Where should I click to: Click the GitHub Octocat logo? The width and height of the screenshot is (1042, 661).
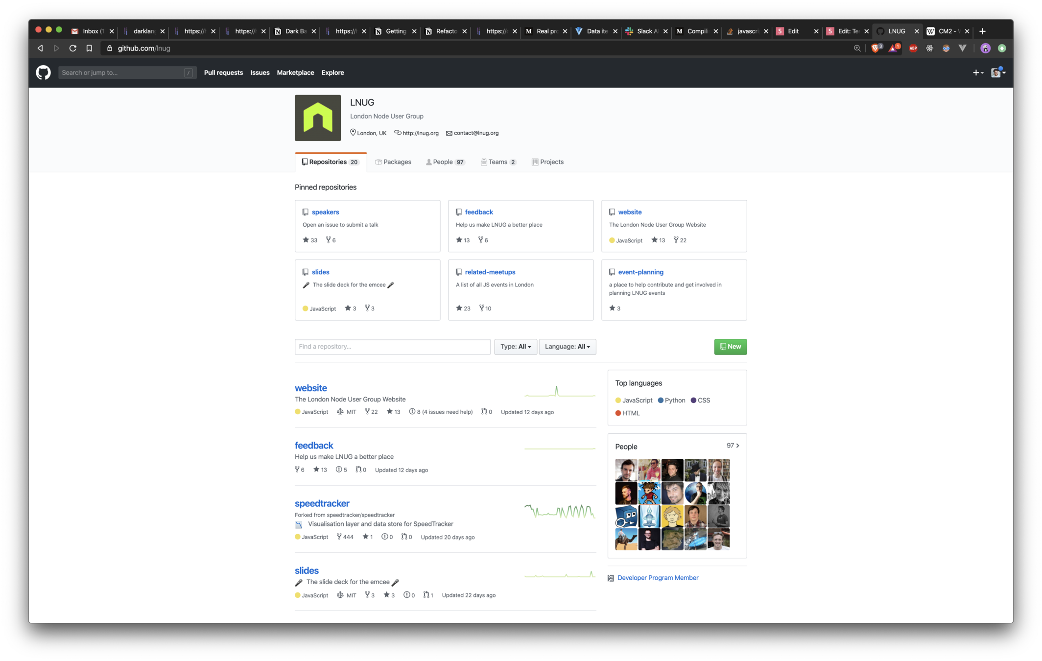(43, 72)
